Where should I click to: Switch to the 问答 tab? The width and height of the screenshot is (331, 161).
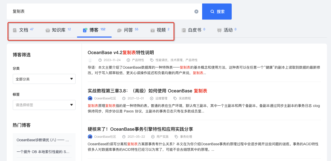click(x=128, y=30)
